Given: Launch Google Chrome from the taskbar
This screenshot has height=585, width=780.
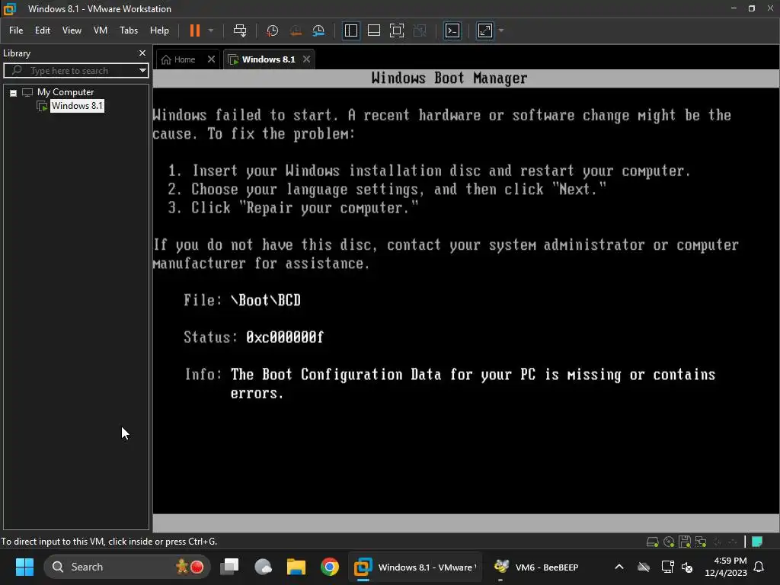Looking at the screenshot, I should [x=329, y=567].
